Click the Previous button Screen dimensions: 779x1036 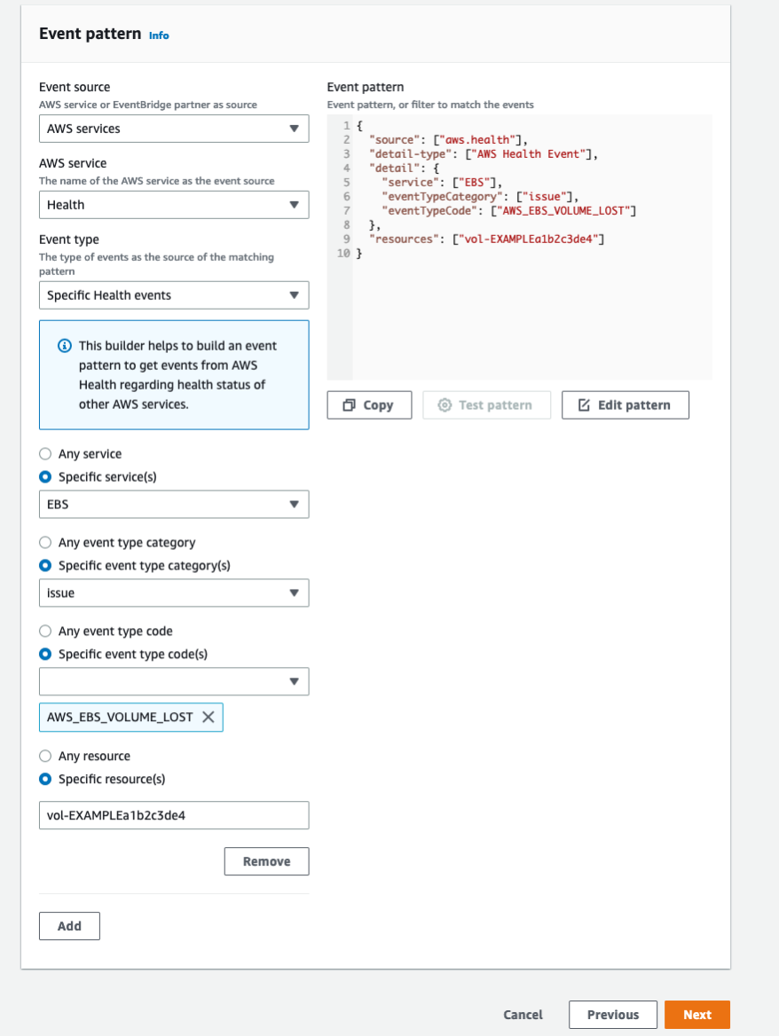pos(612,1014)
